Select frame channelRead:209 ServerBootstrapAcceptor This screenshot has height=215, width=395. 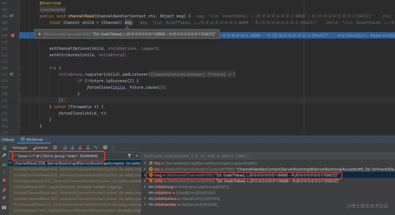75,163
